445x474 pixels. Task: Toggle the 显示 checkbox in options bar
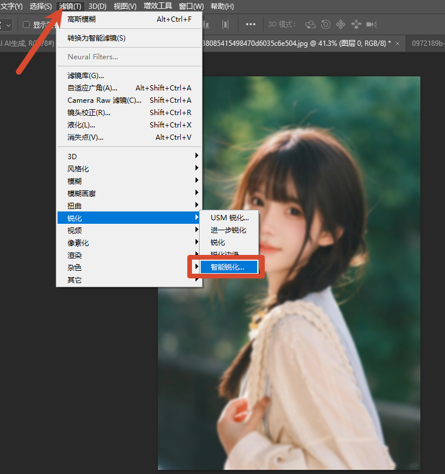click(x=26, y=25)
